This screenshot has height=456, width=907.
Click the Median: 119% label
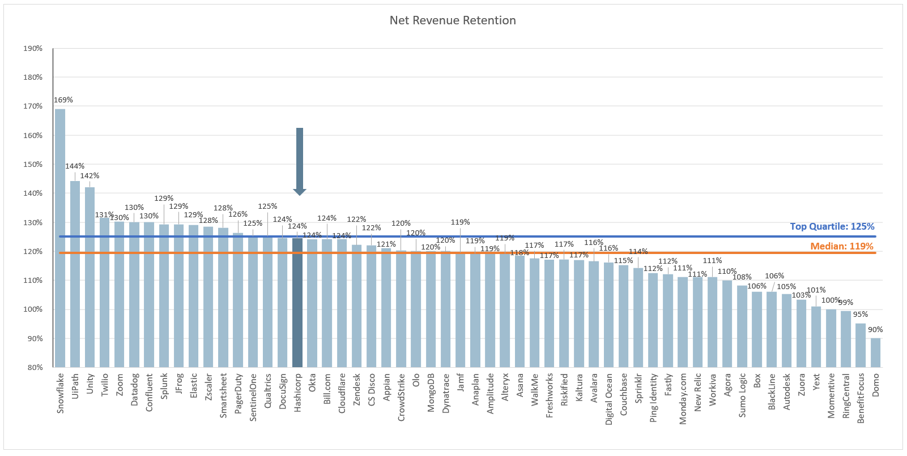pos(842,246)
